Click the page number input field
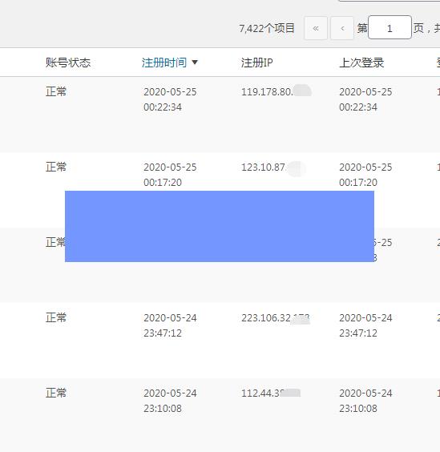The width and height of the screenshot is (440, 452). pos(390,28)
